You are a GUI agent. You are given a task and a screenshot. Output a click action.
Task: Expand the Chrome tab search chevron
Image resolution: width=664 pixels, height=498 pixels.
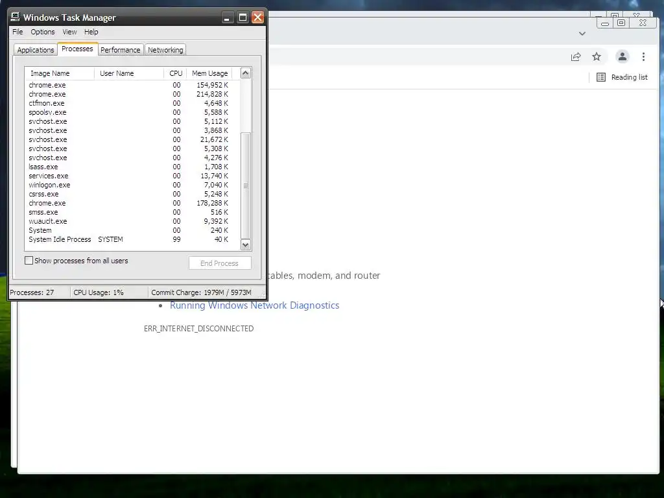(582, 34)
